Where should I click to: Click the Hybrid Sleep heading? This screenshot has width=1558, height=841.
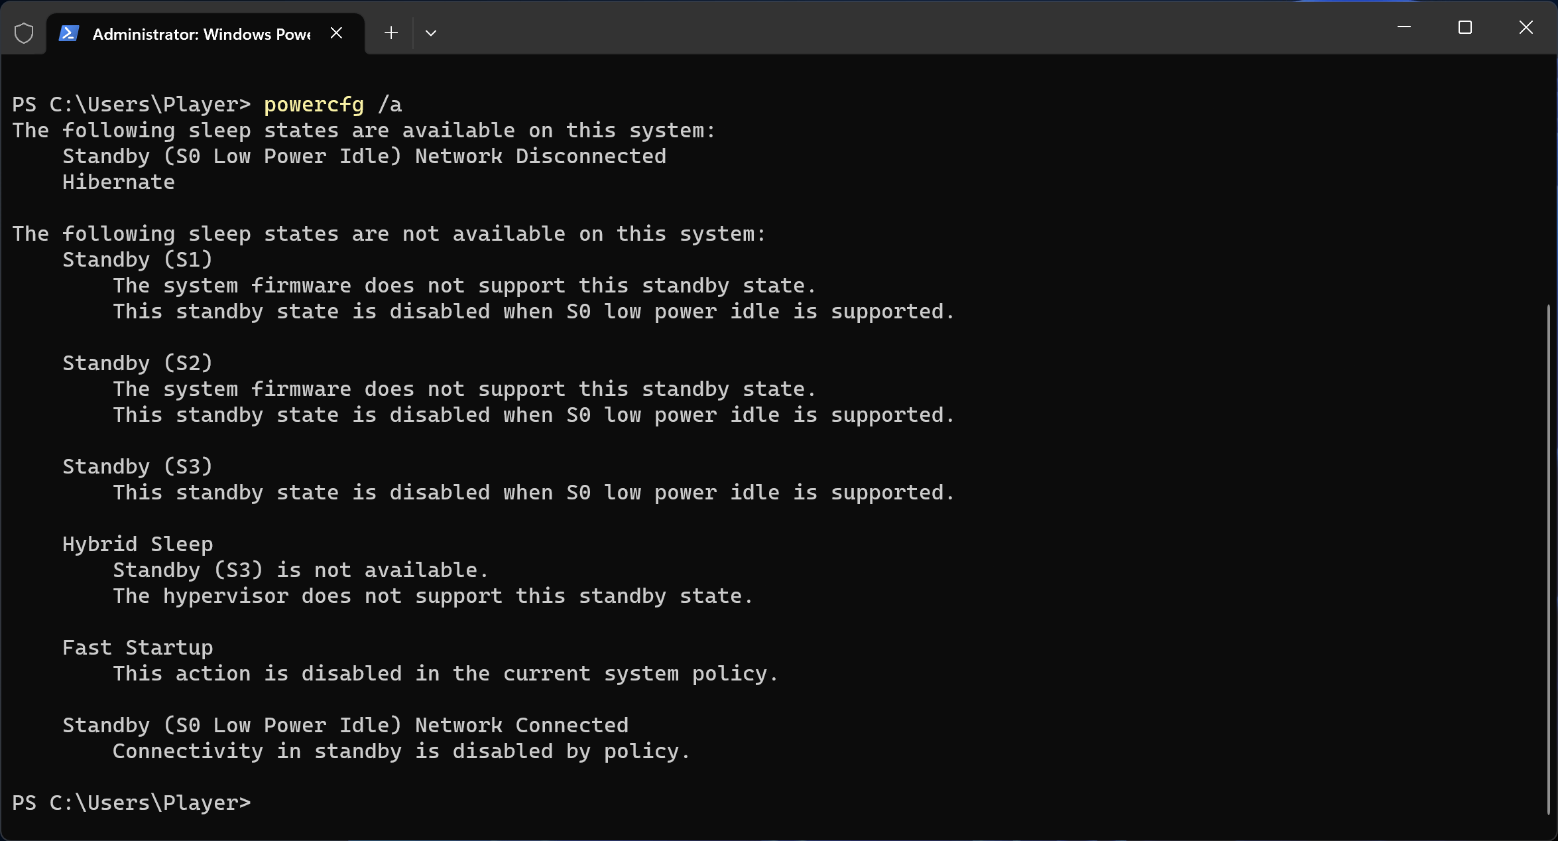tap(138, 545)
